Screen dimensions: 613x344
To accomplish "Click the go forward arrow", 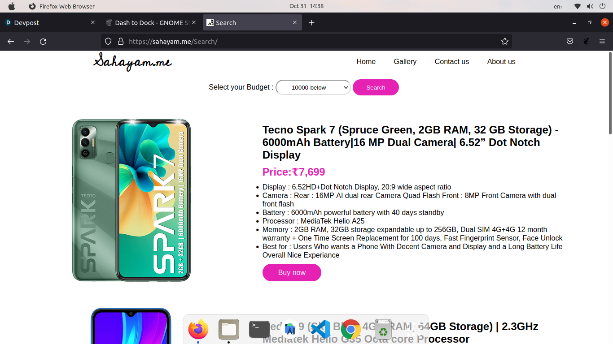I will [27, 41].
